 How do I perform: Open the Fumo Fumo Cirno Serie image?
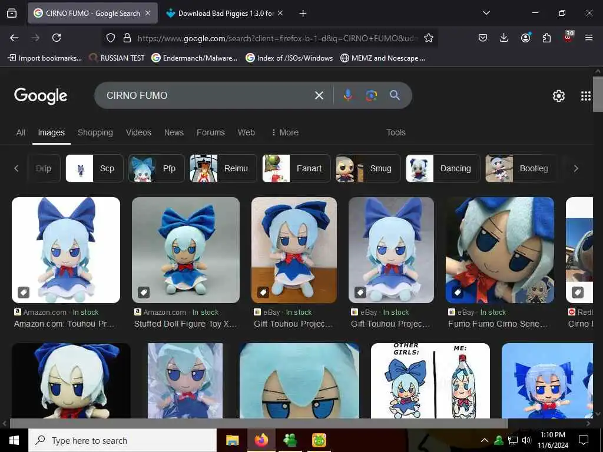point(500,250)
